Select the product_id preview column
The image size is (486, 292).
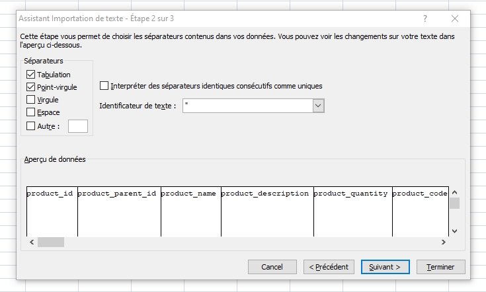[x=52, y=211]
